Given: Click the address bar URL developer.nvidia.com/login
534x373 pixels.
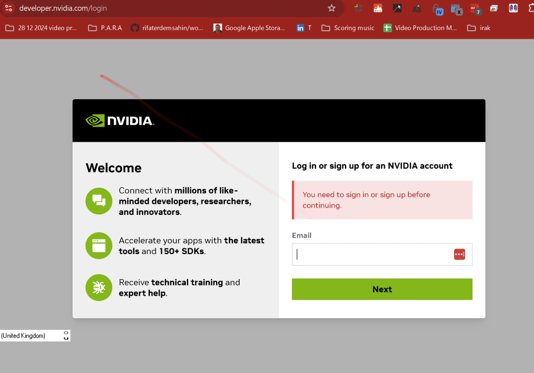Looking at the screenshot, I should [63, 8].
